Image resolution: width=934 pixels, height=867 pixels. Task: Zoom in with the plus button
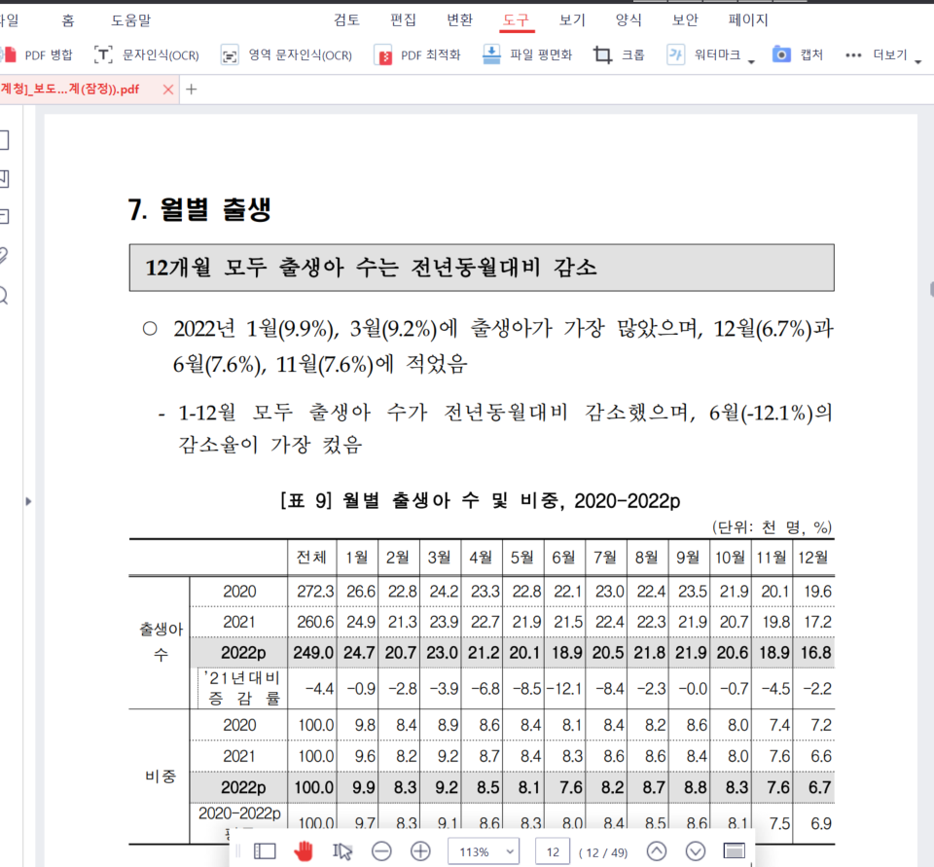(x=420, y=850)
